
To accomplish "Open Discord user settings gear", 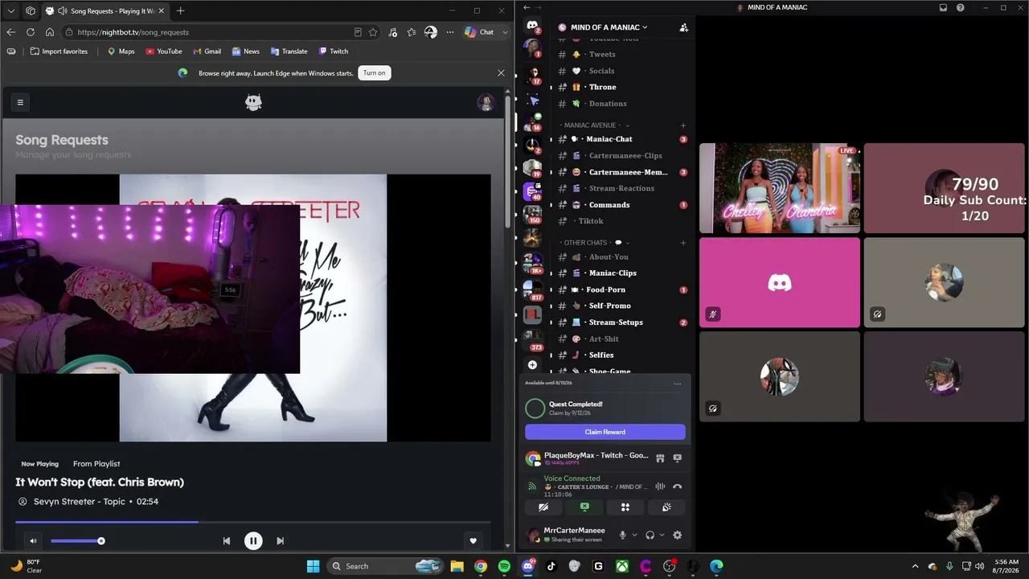I will click(x=677, y=536).
